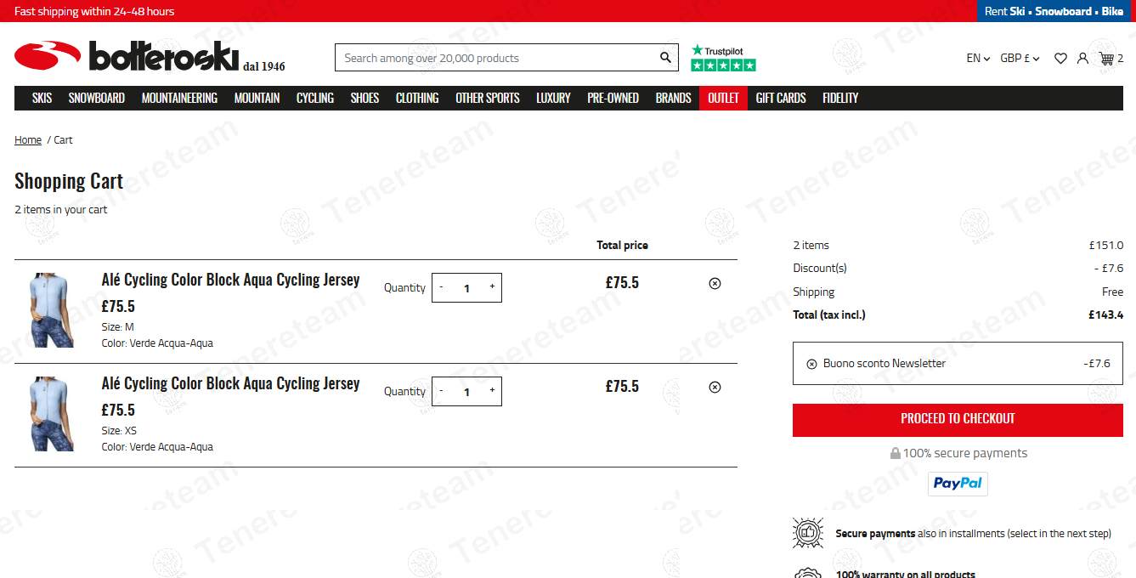Open the BRANDS menu
Image resolution: width=1136 pixels, height=578 pixels.
[673, 98]
